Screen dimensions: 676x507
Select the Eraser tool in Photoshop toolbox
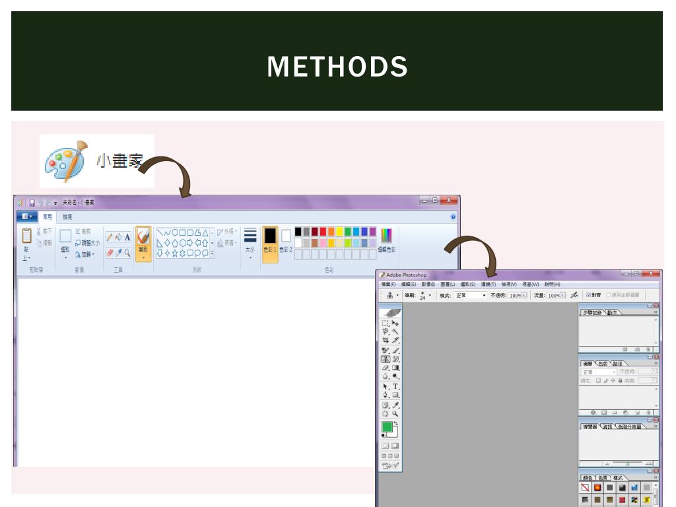tap(386, 368)
